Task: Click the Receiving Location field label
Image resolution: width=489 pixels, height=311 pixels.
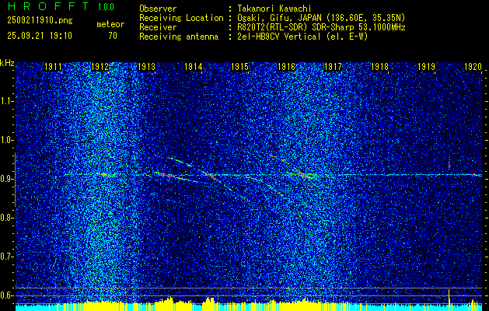Action: [x=181, y=18]
